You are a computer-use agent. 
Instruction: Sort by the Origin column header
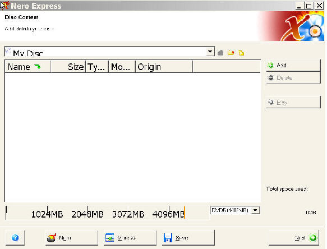point(164,67)
